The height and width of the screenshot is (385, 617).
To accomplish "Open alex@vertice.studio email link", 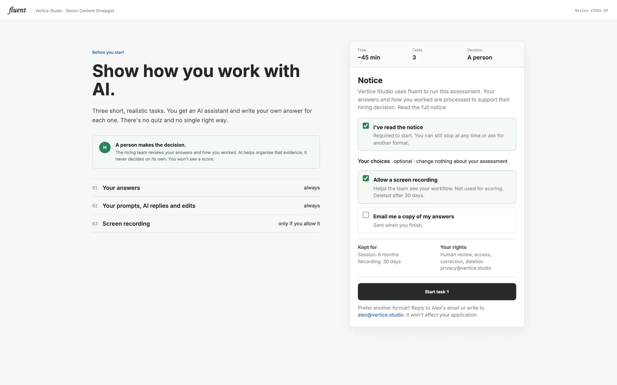I will (380, 315).
